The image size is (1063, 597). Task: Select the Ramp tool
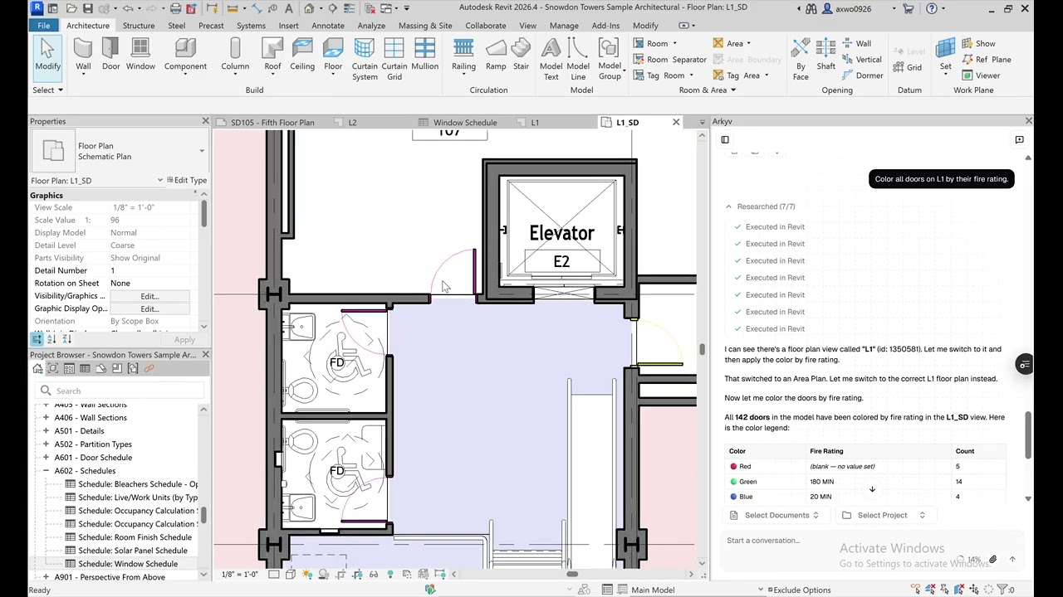click(496, 55)
